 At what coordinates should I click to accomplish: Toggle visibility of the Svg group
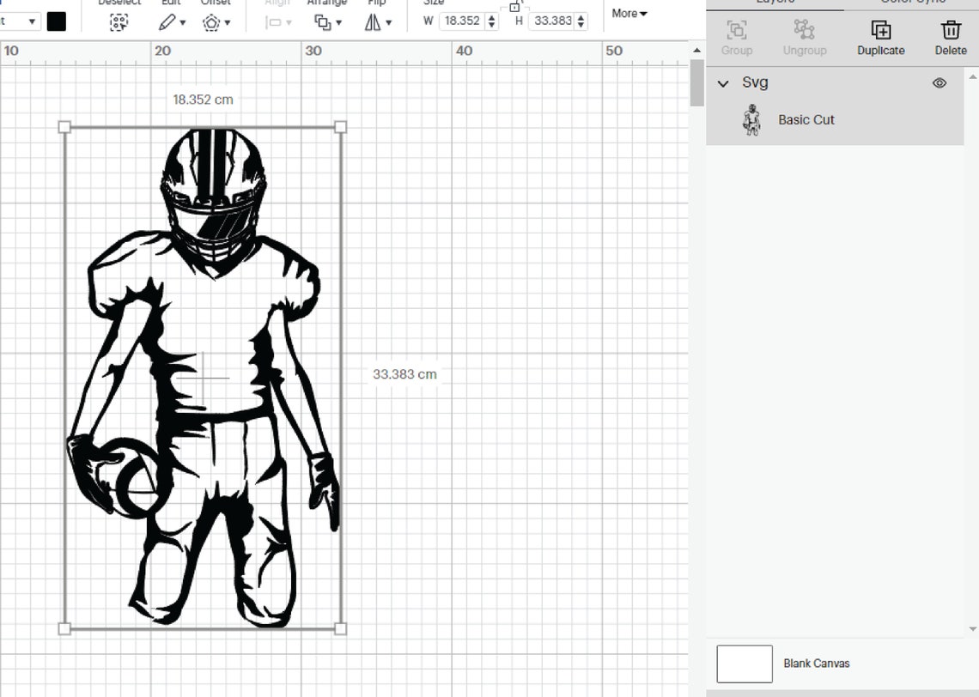[x=939, y=82]
